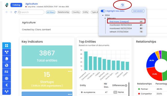Select refresh: 07/02/2024 entry
The height and width of the screenshot is (96, 167).
[126, 32]
